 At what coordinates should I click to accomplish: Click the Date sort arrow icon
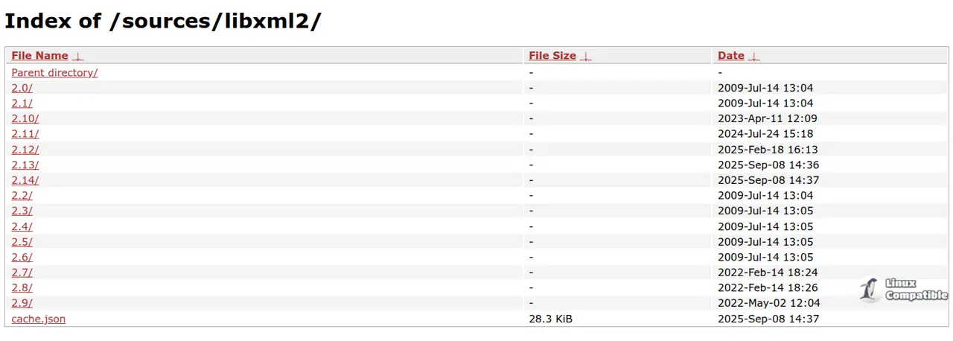tap(754, 57)
